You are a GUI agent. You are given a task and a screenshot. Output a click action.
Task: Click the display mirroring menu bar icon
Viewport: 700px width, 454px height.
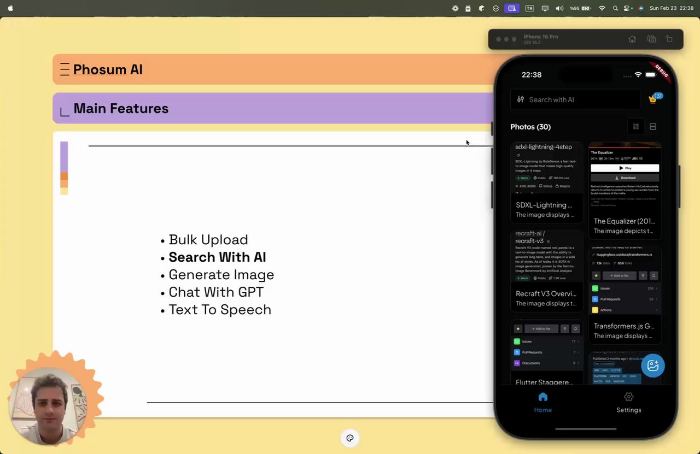pyautogui.click(x=545, y=8)
